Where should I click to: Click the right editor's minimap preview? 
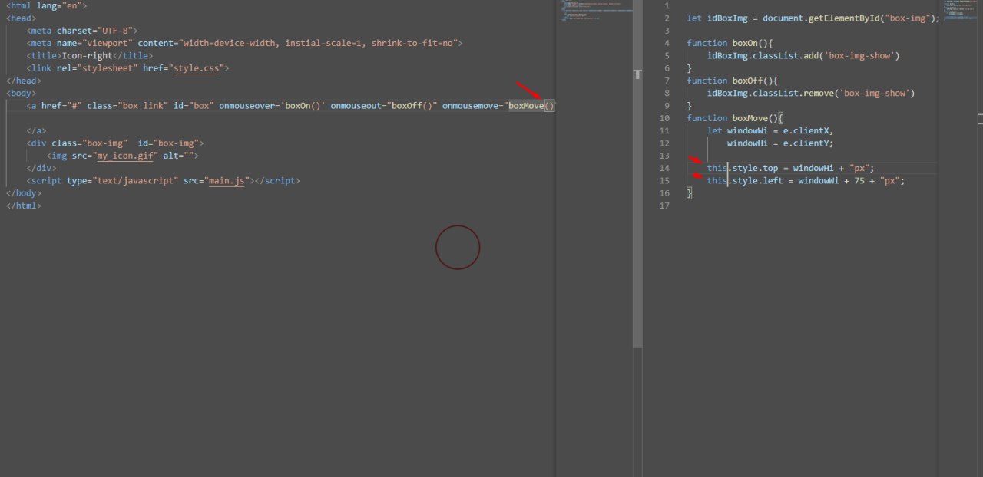960,9
